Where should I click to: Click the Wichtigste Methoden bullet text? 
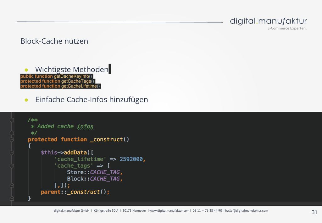[72, 70]
